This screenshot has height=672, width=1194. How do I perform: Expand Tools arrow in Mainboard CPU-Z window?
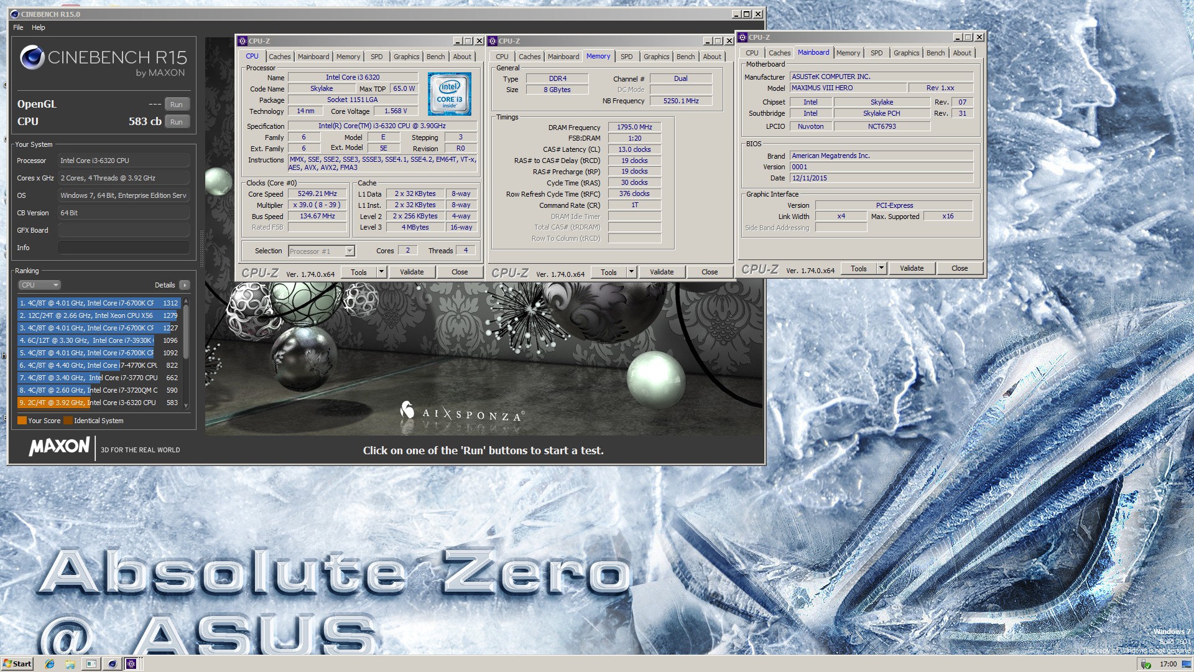click(x=881, y=268)
